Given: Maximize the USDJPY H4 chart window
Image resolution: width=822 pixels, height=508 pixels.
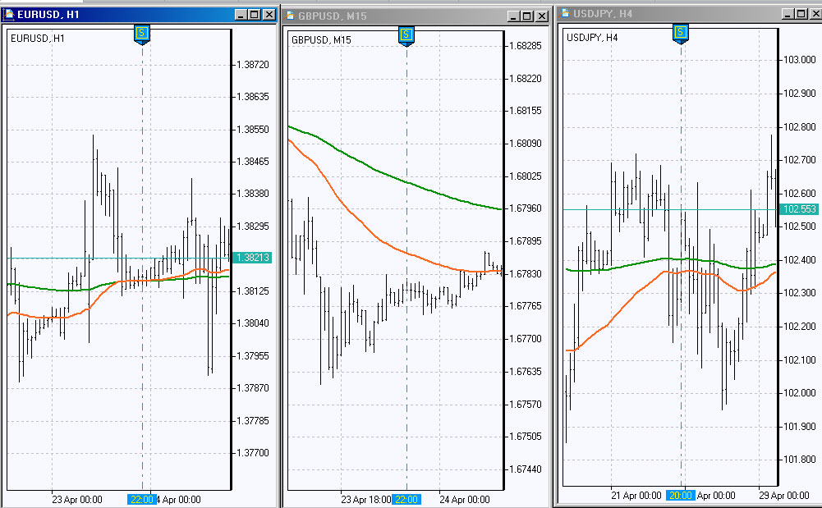Looking at the screenshot, I should [x=799, y=14].
